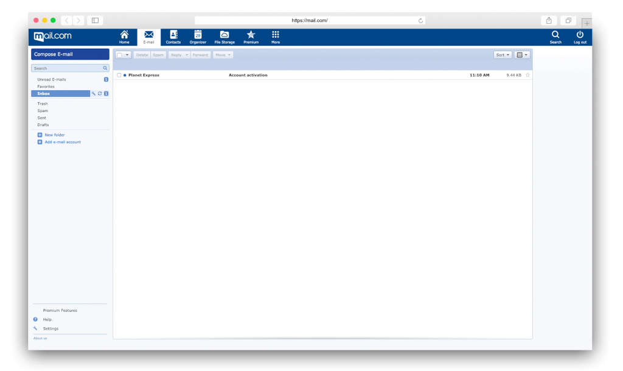This screenshot has height=371, width=623.
Task: Click the New folder link
Action: pyautogui.click(x=54, y=135)
